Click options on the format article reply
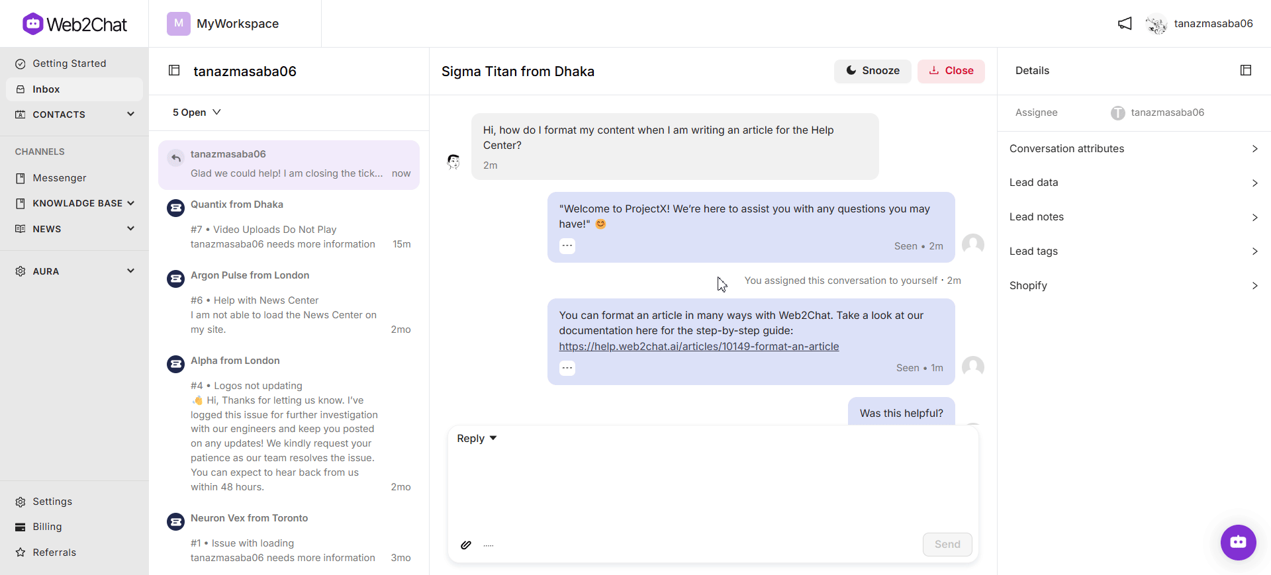 coord(567,368)
